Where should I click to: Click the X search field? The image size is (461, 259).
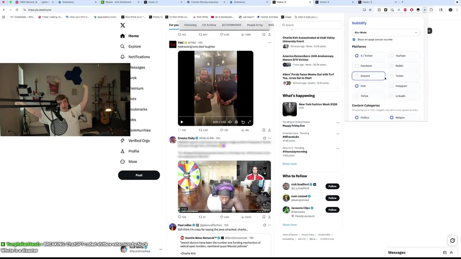point(311,25)
